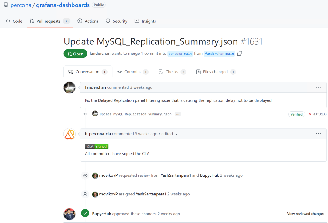Click the Open pull request status badge
The height and width of the screenshot is (223, 328).
coord(75,54)
